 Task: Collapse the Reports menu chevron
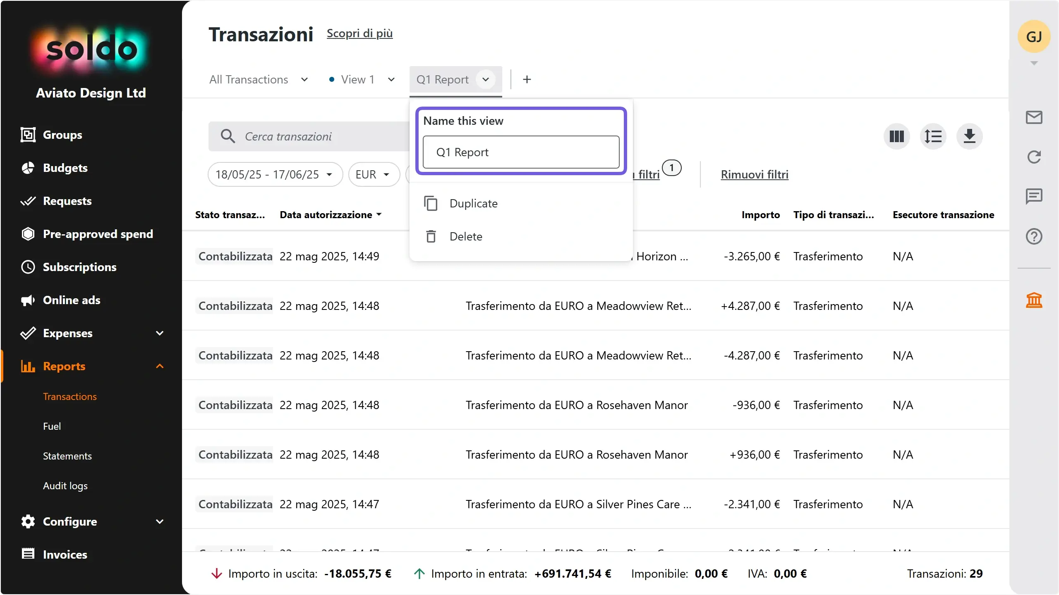160,366
